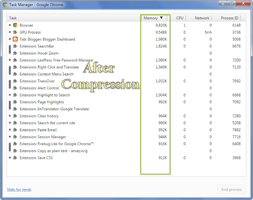Click puzzle icon of Highlight to Search
The width and height of the screenshot is (253, 200).
point(15,95)
